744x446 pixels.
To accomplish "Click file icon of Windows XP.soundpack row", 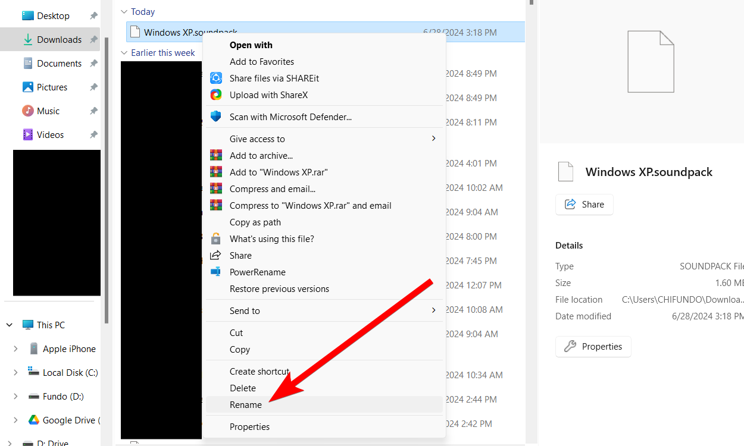I will (x=135, y=32).
